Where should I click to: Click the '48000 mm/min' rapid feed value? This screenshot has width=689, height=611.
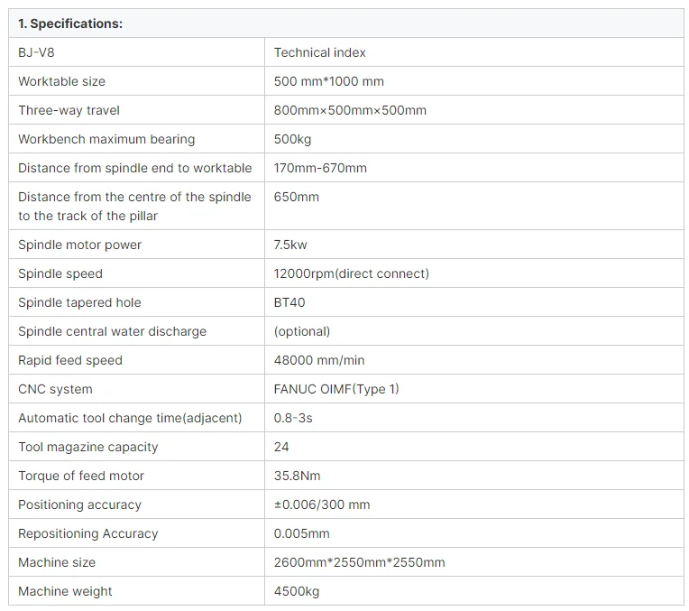tap(319, 360)
